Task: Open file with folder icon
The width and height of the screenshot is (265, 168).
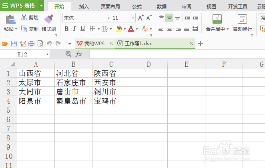Action: click(x=5, y=44)
